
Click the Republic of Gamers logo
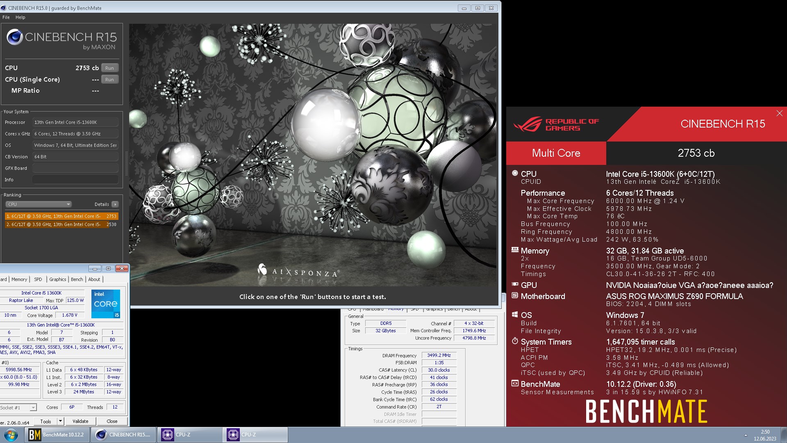click(556, 124)
